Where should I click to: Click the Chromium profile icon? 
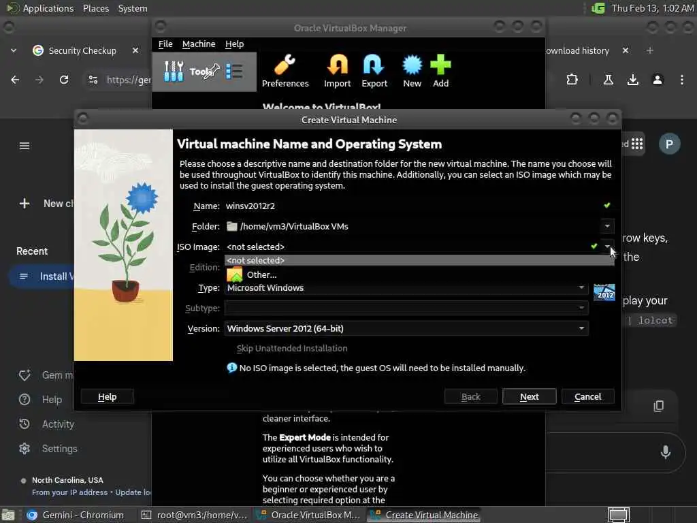658,80
